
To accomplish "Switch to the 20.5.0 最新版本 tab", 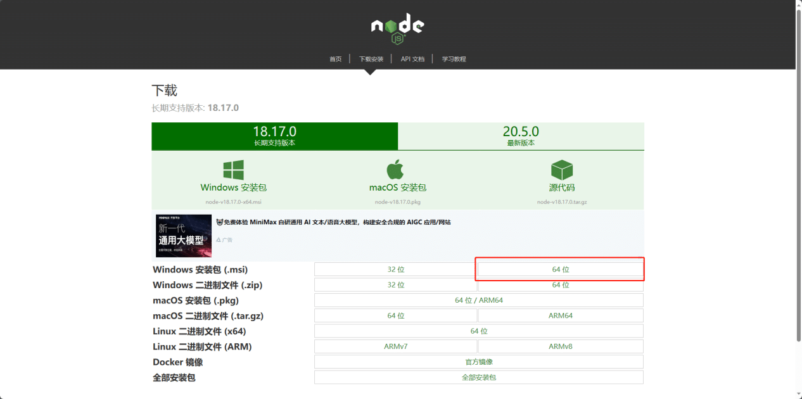I will (x=521, y=136).
